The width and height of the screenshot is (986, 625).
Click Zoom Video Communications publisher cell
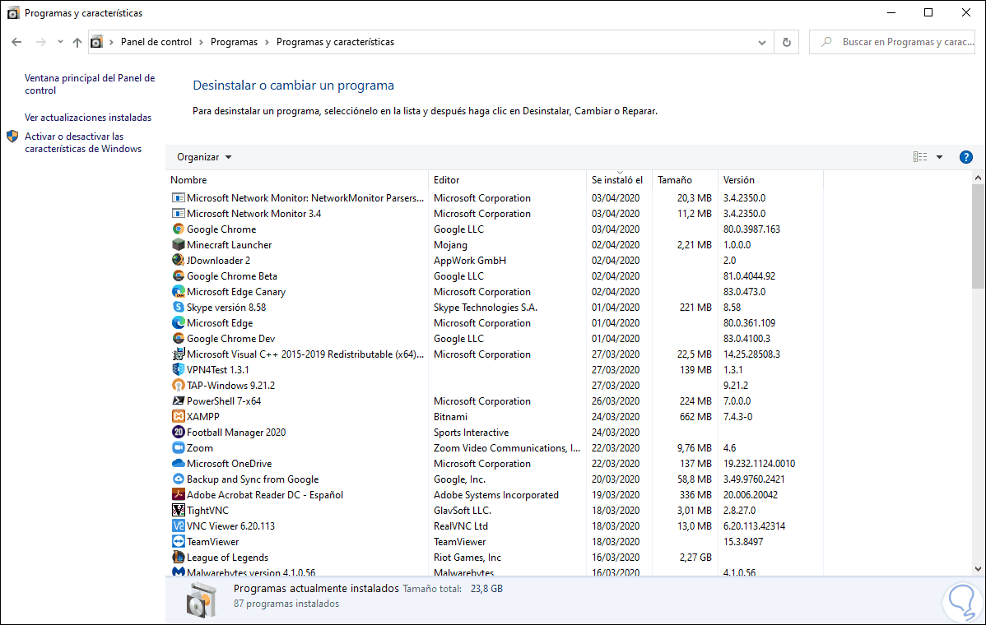coord(507,448)
